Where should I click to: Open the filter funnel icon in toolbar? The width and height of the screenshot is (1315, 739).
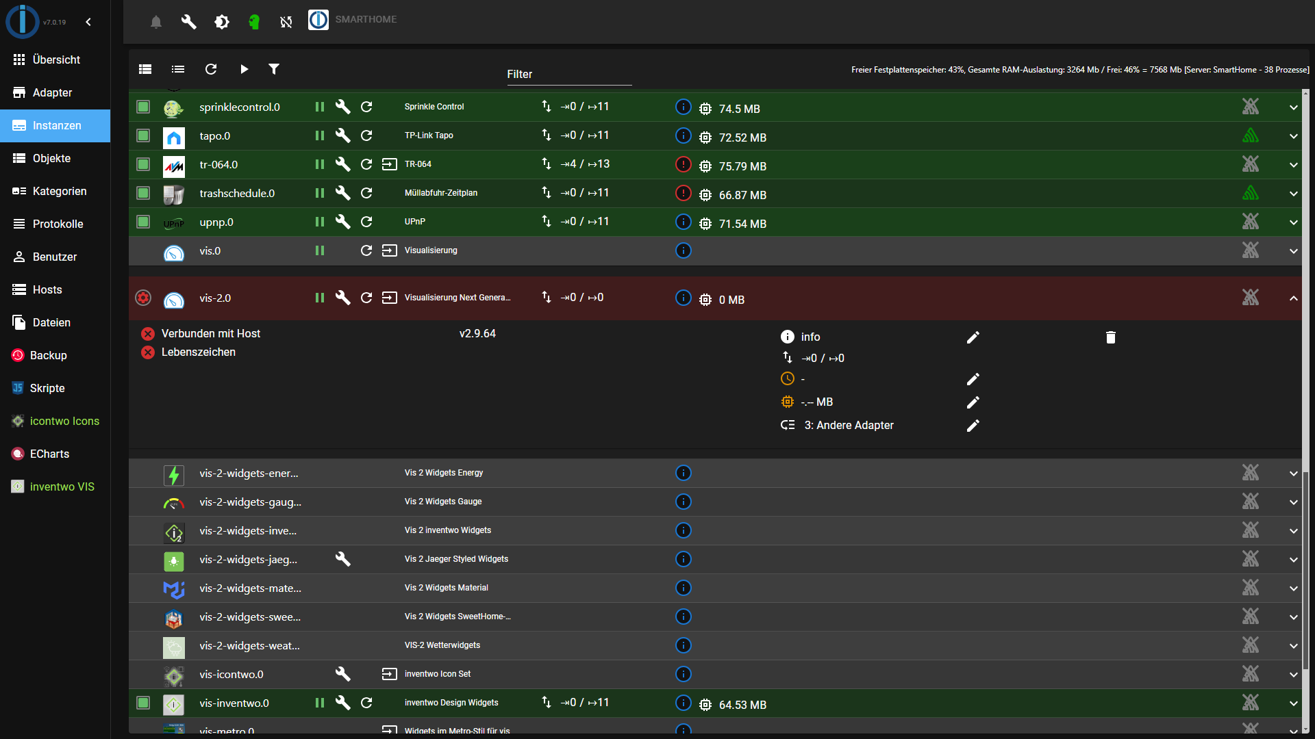pos(274,69)
